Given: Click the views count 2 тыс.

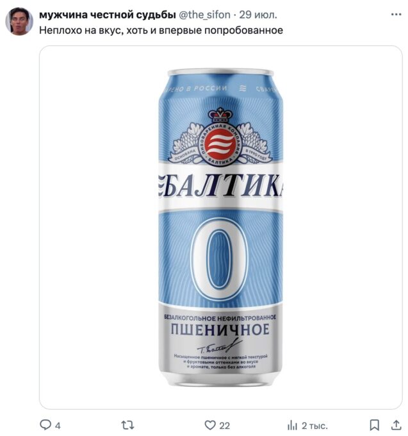Looking at the screenshot, I should tap(314, 426).
